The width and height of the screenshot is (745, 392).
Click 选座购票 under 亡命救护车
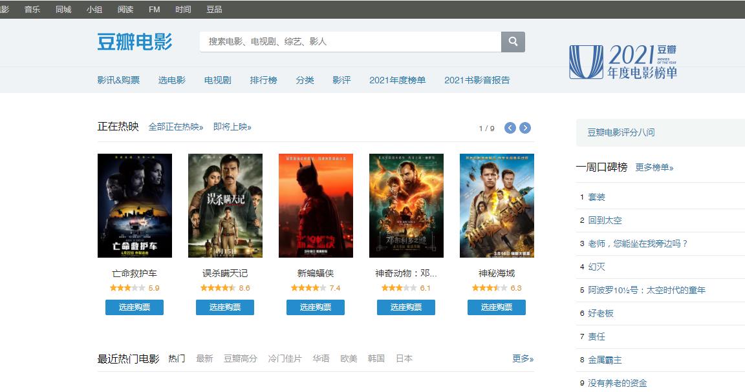135,307
